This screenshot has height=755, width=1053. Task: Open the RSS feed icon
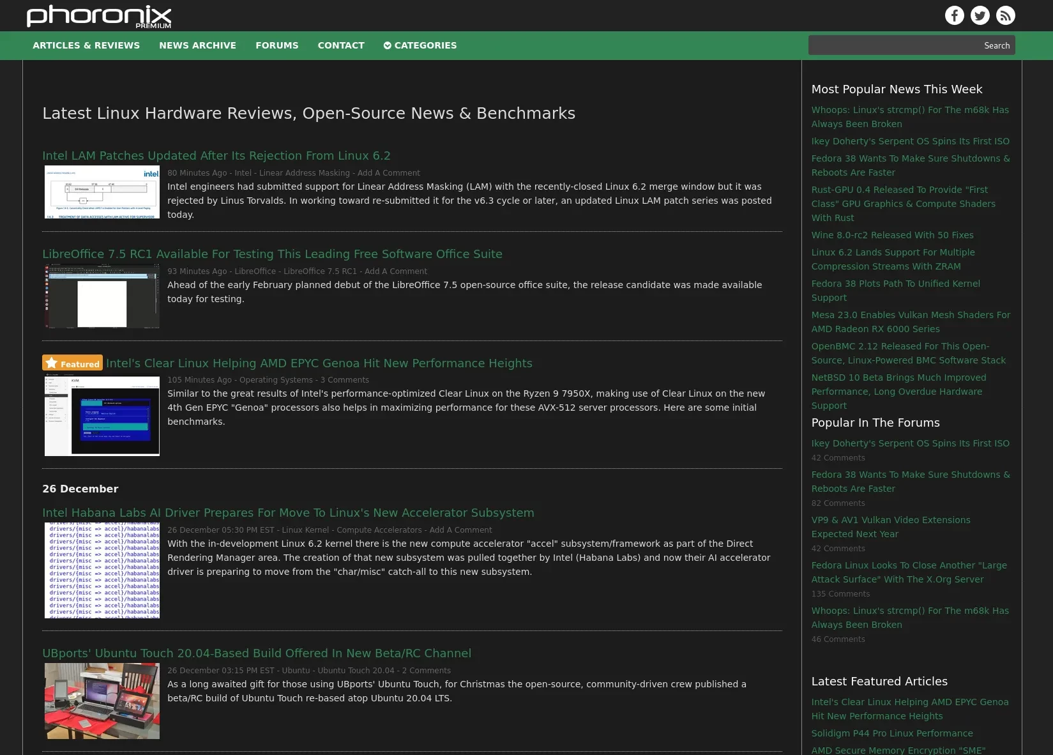click(x=1005, y=15)
